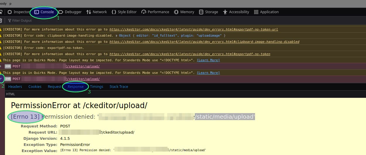Click the Exception Type PermissionError value
The width and height of the screenshot is (366, 155).
click(75, 144)
